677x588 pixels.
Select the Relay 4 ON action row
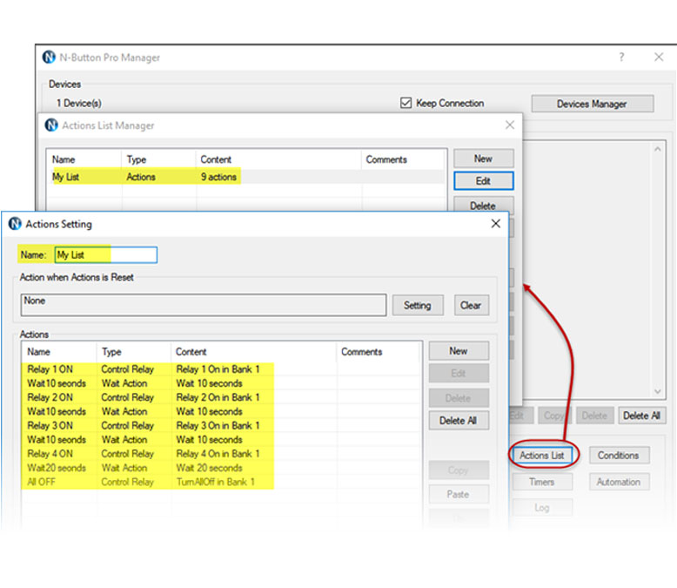[221, 454]
